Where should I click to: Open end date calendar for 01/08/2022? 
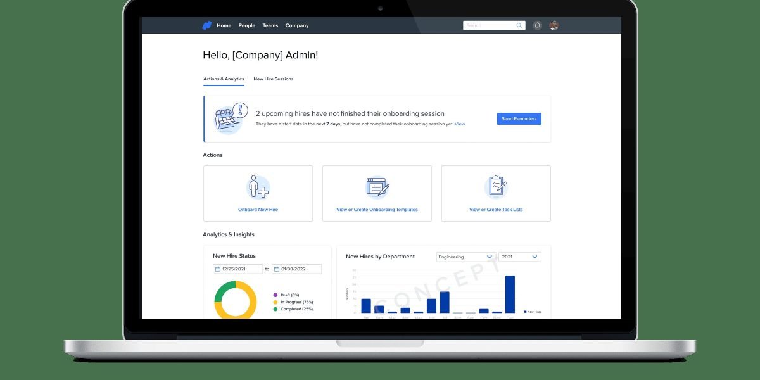click(277, 269)
